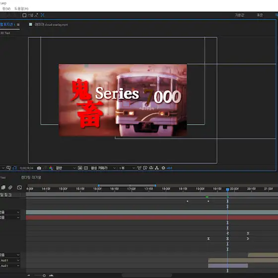The width and height of the screenshot is (278, 278).
Task: Toggle the region of interest icon
Action: point(80,168)
